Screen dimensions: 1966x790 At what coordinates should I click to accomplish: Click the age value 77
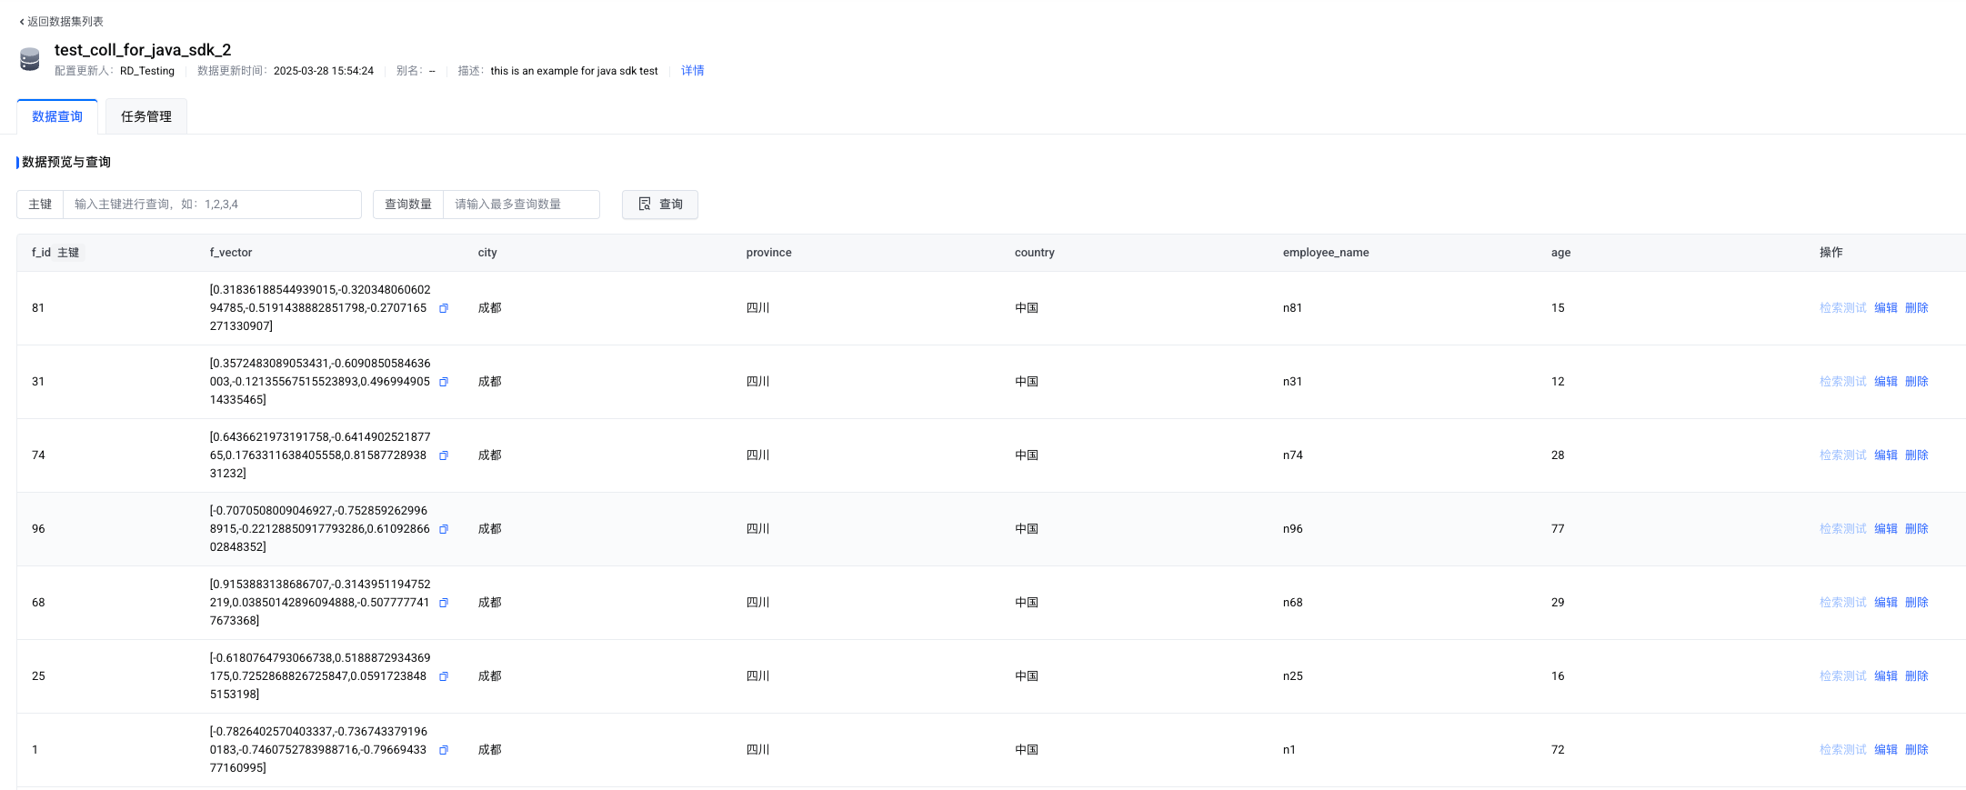(1558, 529)
